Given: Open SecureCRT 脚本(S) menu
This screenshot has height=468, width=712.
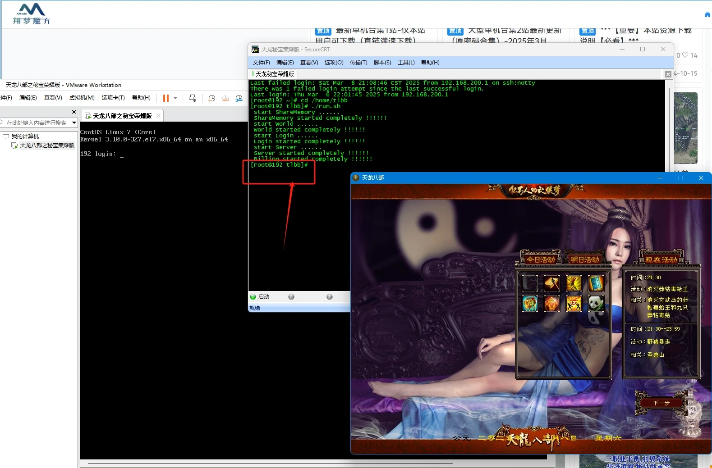Looking at the screenshot, I should pos(382,63).
